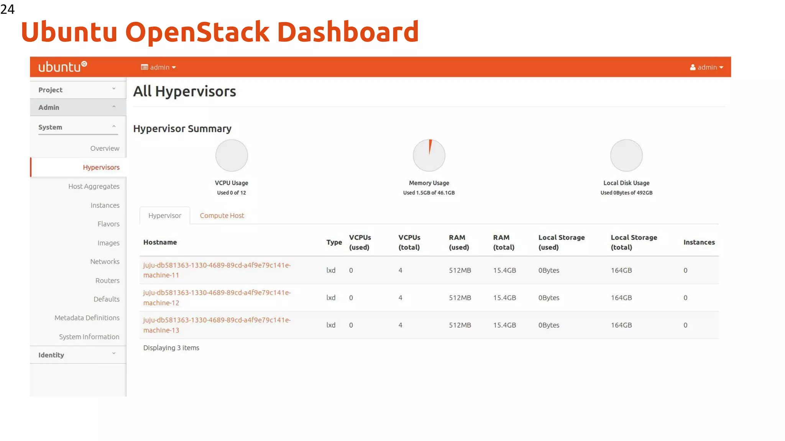Click 164GB in machine-13 row

pyautogui.click(x=621, y=325)
